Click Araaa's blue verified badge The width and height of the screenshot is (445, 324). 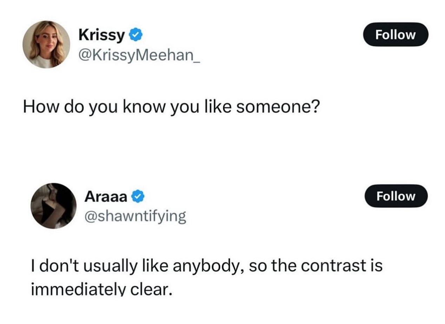point(138,196)
